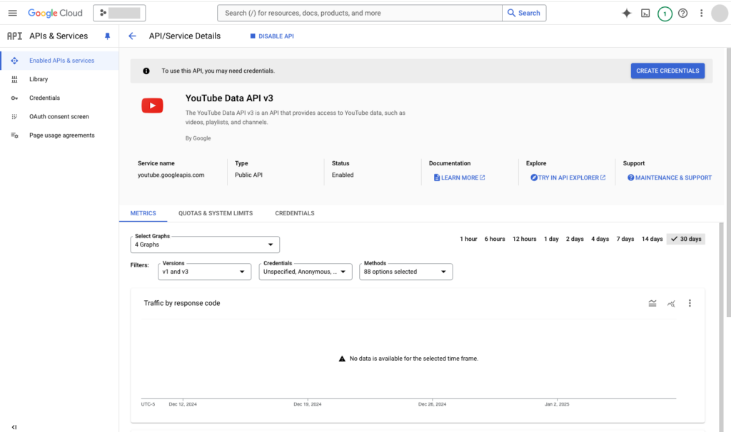Switch to QUOTAS & SYSTEM LIMITS tab
731x432 pixels.
click(216, 213)
